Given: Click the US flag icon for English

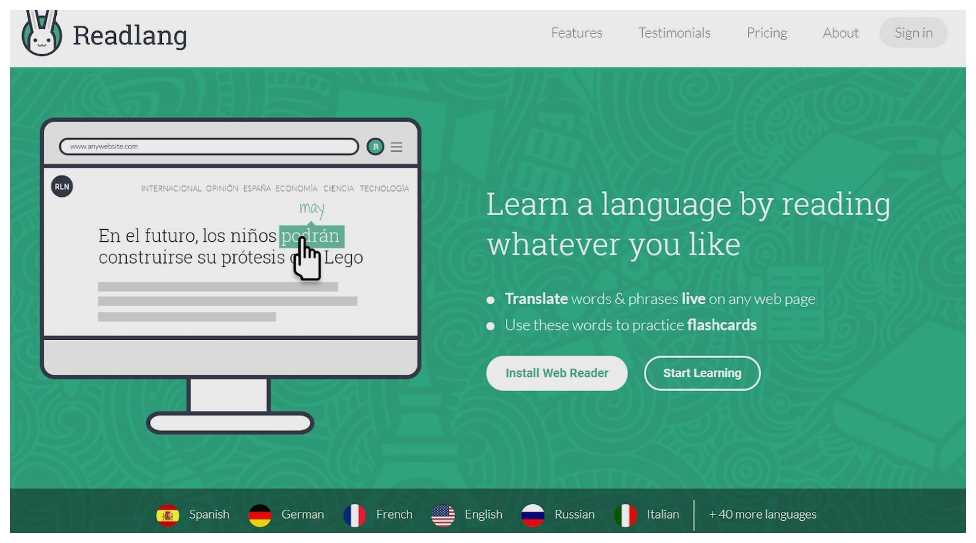Looking at the screenshot, I should [443, 515].
